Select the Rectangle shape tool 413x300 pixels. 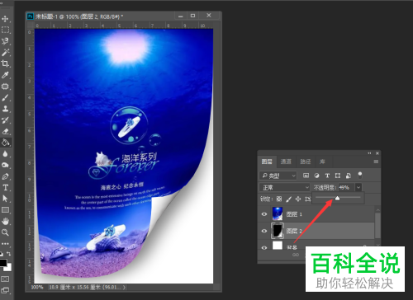point(5,210)
